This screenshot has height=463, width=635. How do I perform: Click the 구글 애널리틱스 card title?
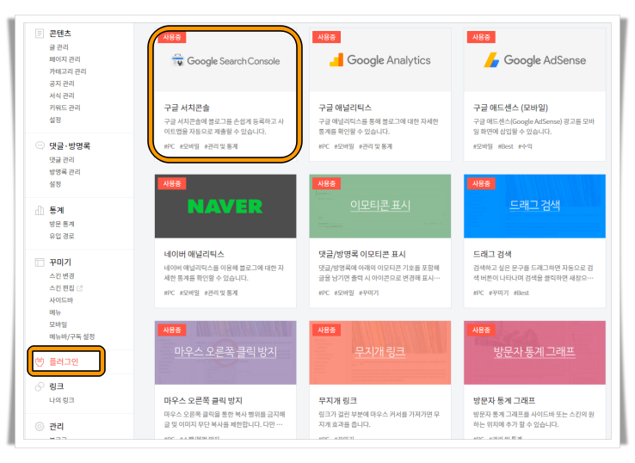[x=345, y=108]
